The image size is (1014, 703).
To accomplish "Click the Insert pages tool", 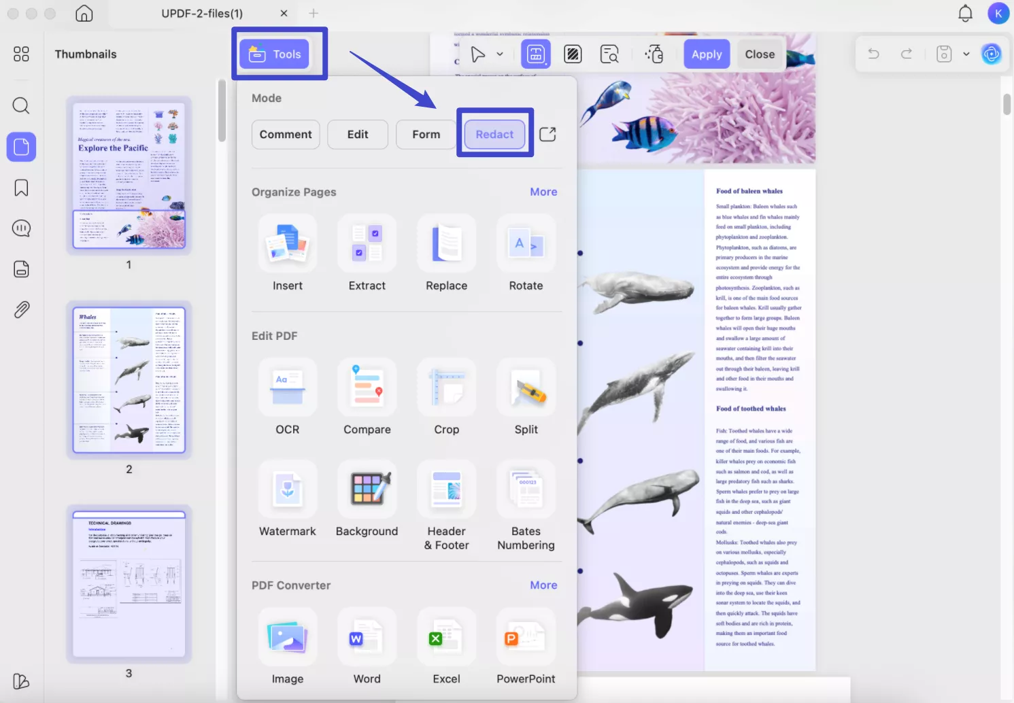I will pos(288,254).
